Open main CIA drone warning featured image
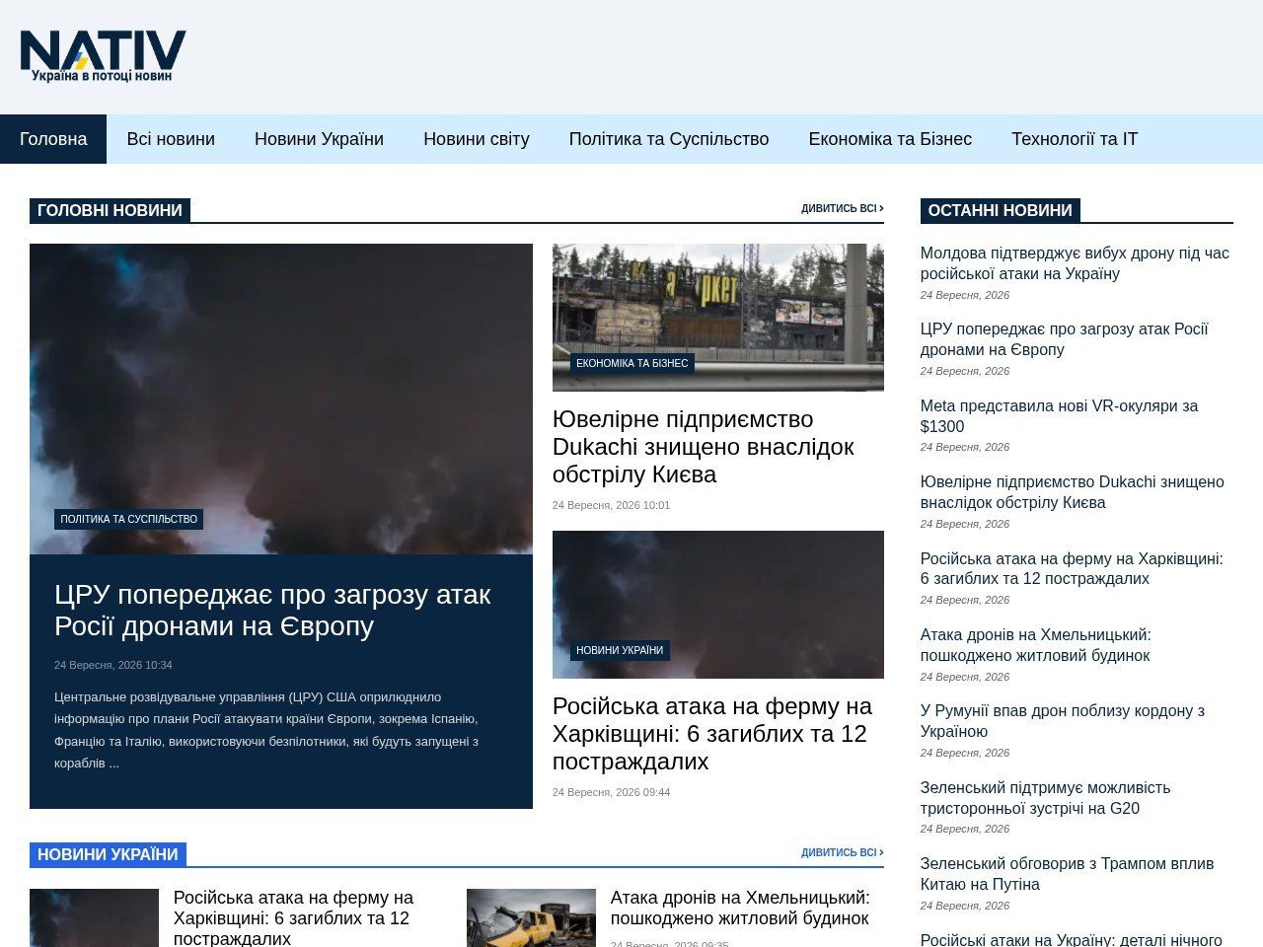Viewport: 1263px width, 947px height. click(x=281, y=399)
